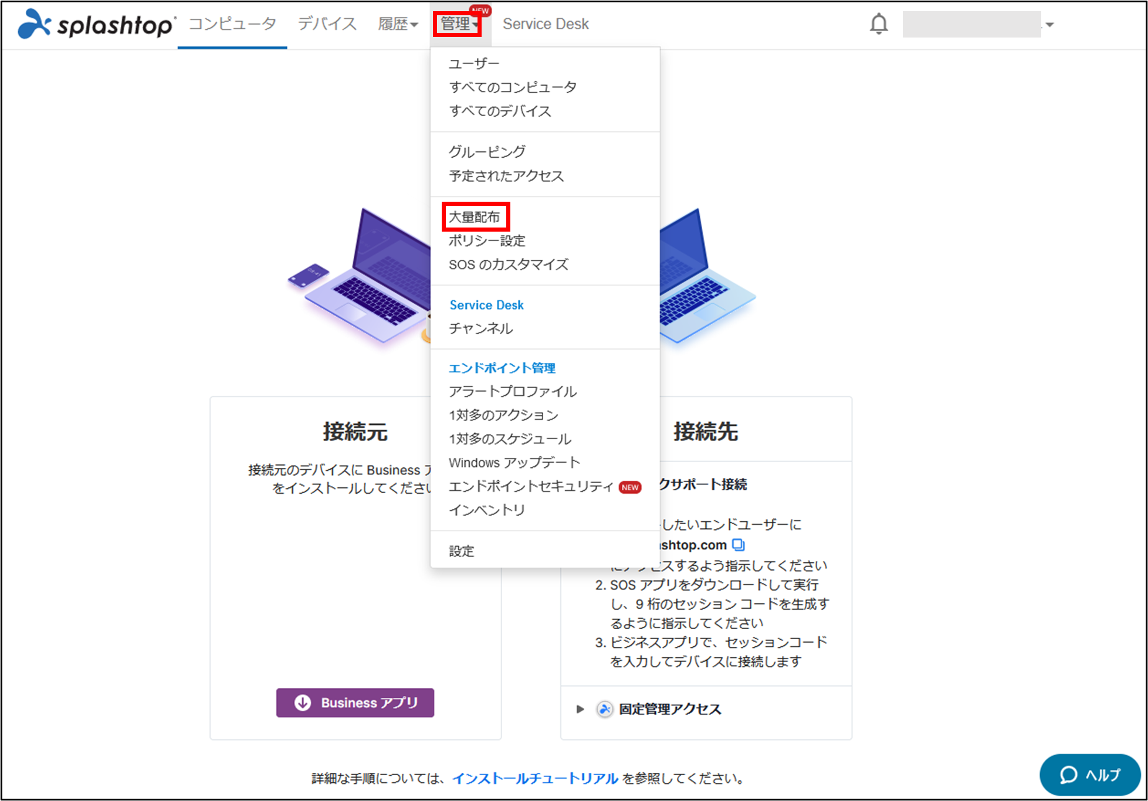Select ユーザー from the menu
This screenshot has height=801, width=1148.
(474, 63)
